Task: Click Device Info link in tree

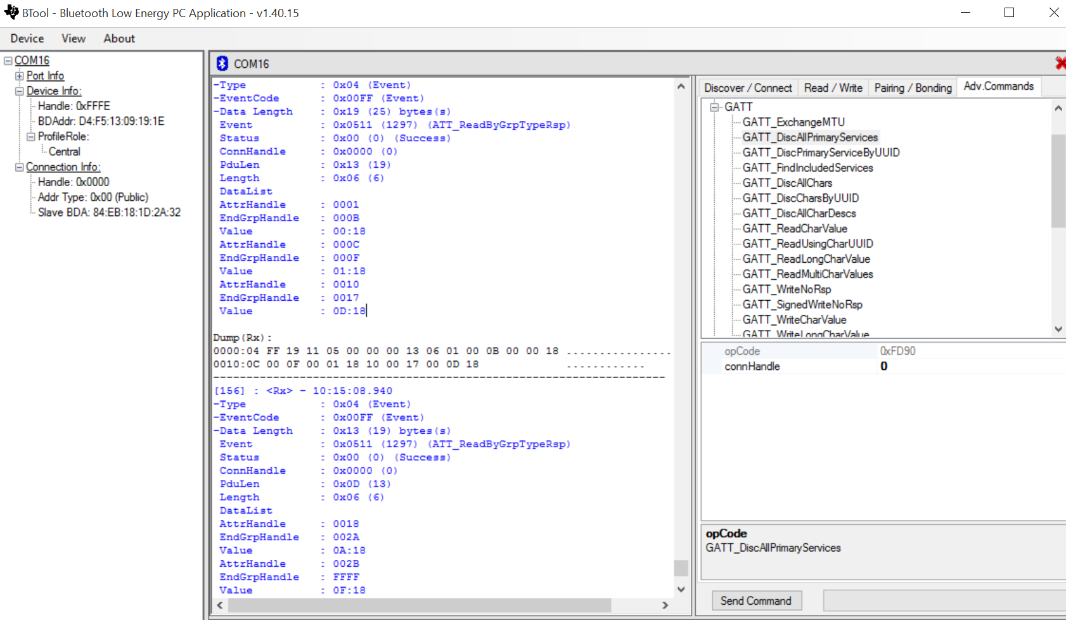Action: pyautogui.click(x=54, y=91)
